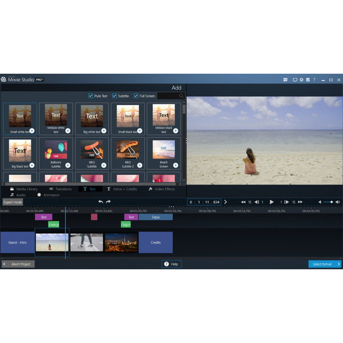Adjust the volume slider knob
Viewport: 343px width, 343px height.
click(332, 202)
